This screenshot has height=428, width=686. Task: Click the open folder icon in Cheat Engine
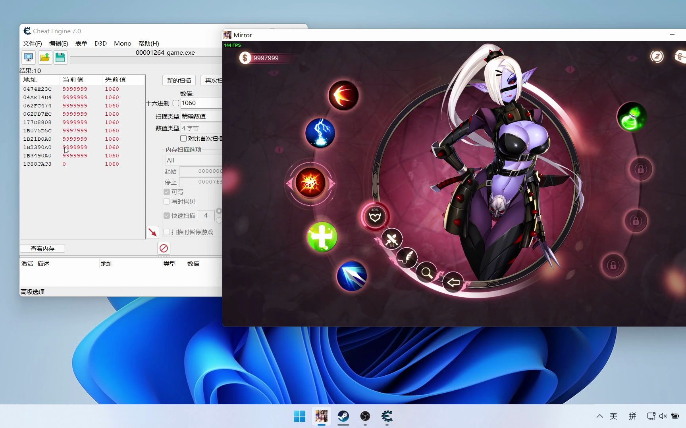tap(45, 57)
